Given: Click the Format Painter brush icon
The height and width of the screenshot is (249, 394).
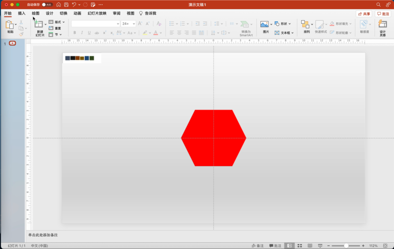Looking at the screenshot, I should 21,34.
